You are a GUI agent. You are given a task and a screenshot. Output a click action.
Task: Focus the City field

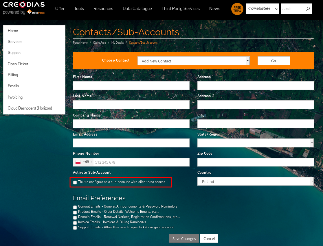[x=256, y=124]
